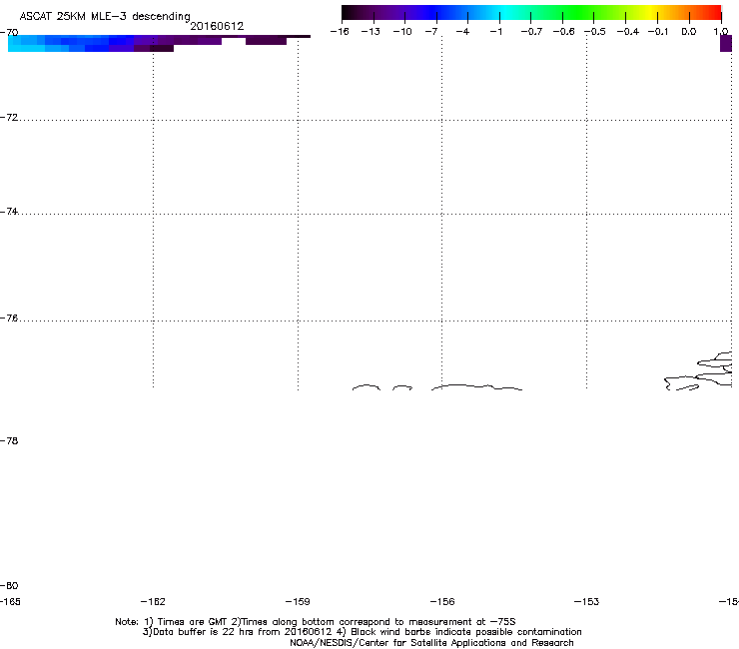Click the -153 longitude axis label
The image size is (739, 649).
(x=587, y=602)
